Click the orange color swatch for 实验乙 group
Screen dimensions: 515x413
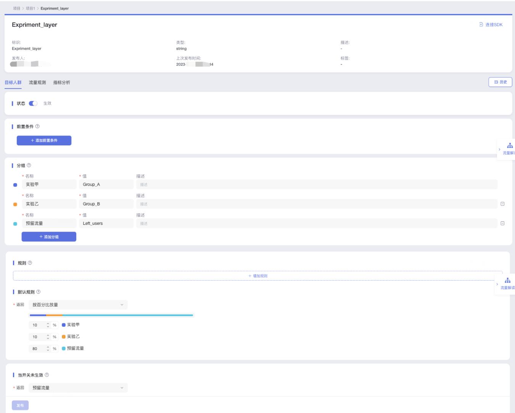click(x=15, y=204)
